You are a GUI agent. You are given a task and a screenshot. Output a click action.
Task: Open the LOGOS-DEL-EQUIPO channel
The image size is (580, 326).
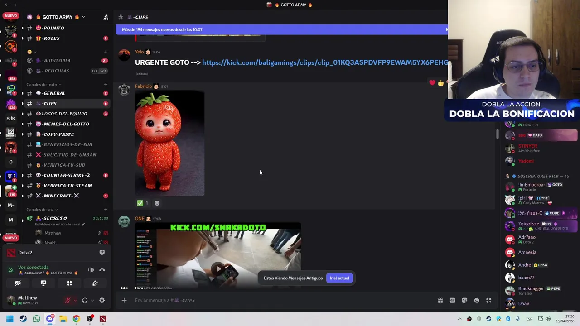click(x=67, y=114)
